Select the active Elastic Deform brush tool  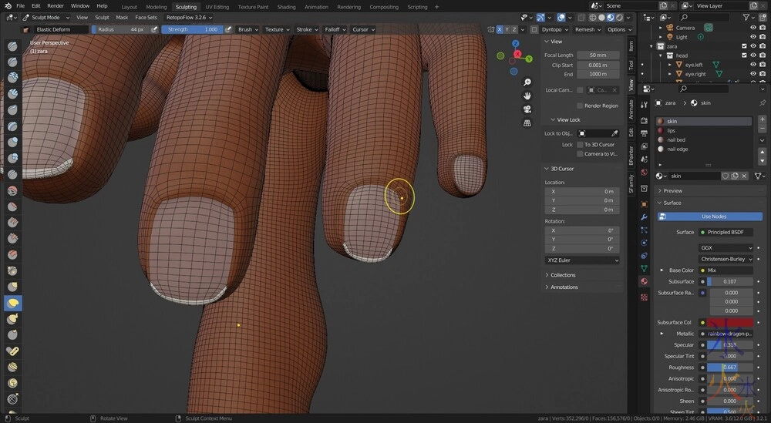click(x=13, y=303)
